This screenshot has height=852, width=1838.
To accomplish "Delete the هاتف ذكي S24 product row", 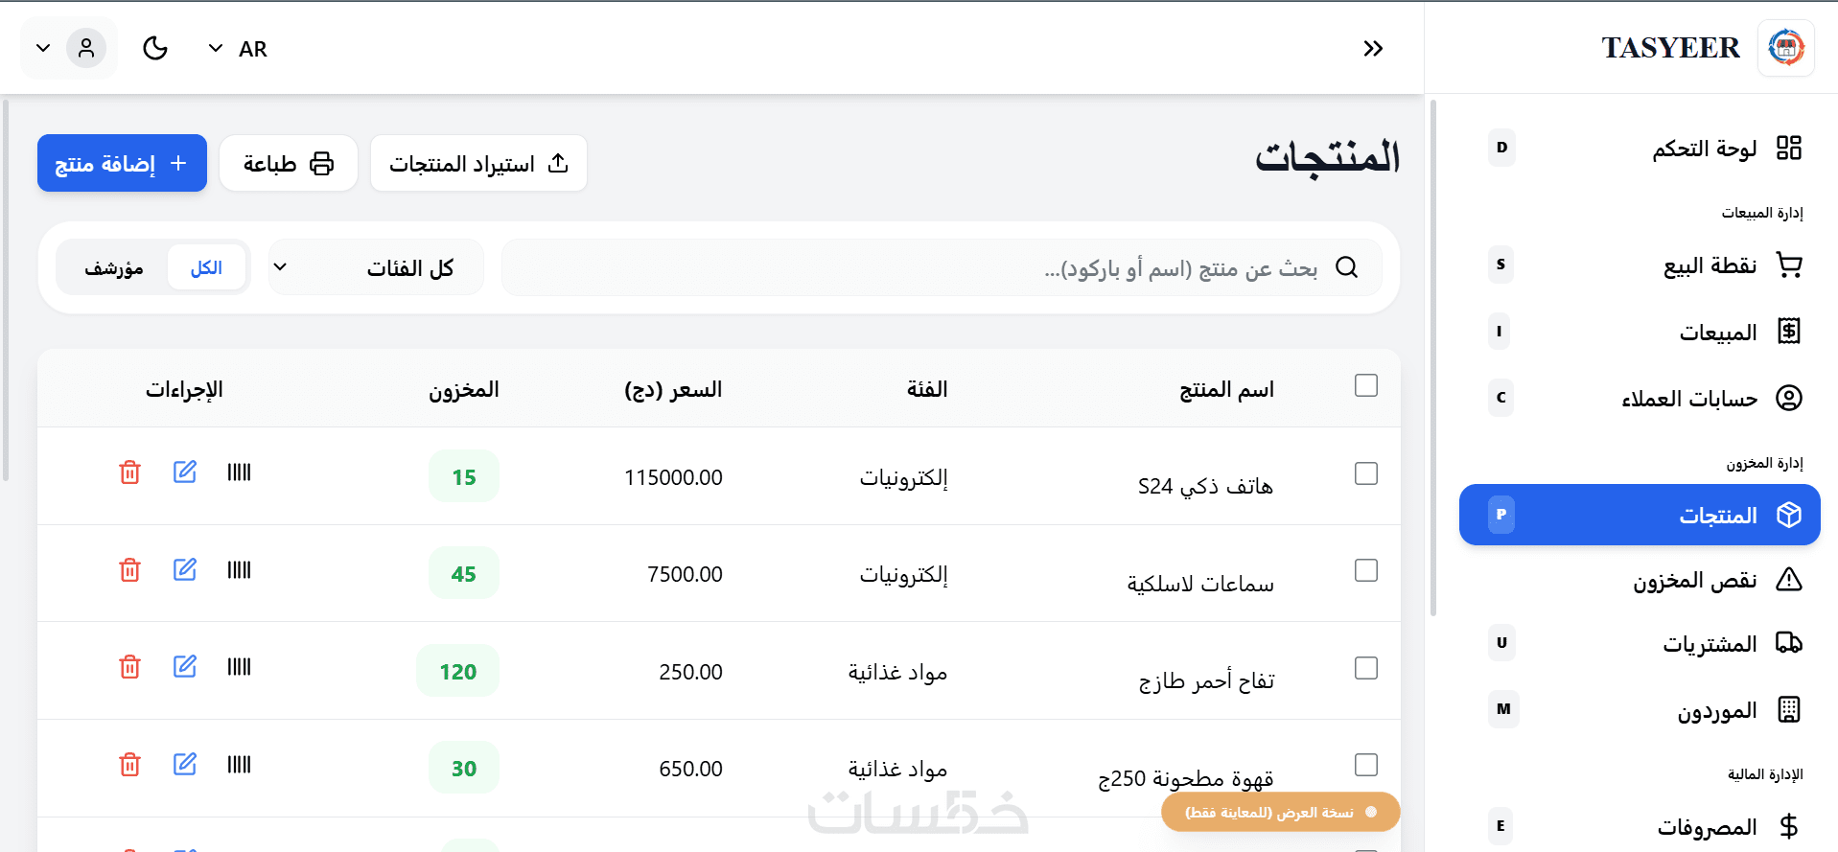I will pyautogui.click(x=129, y=472).
